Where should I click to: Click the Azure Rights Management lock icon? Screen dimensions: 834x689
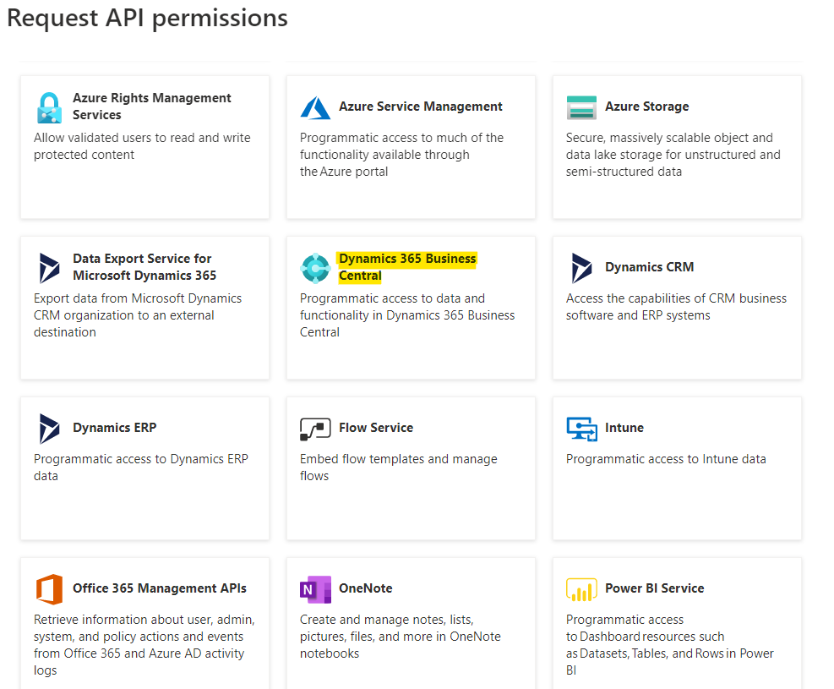click(50, 107)
